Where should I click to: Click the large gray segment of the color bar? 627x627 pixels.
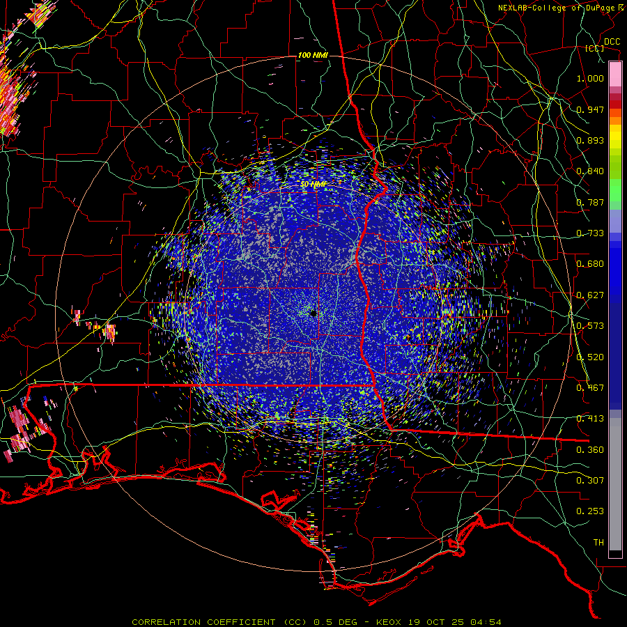pos(615,484)
